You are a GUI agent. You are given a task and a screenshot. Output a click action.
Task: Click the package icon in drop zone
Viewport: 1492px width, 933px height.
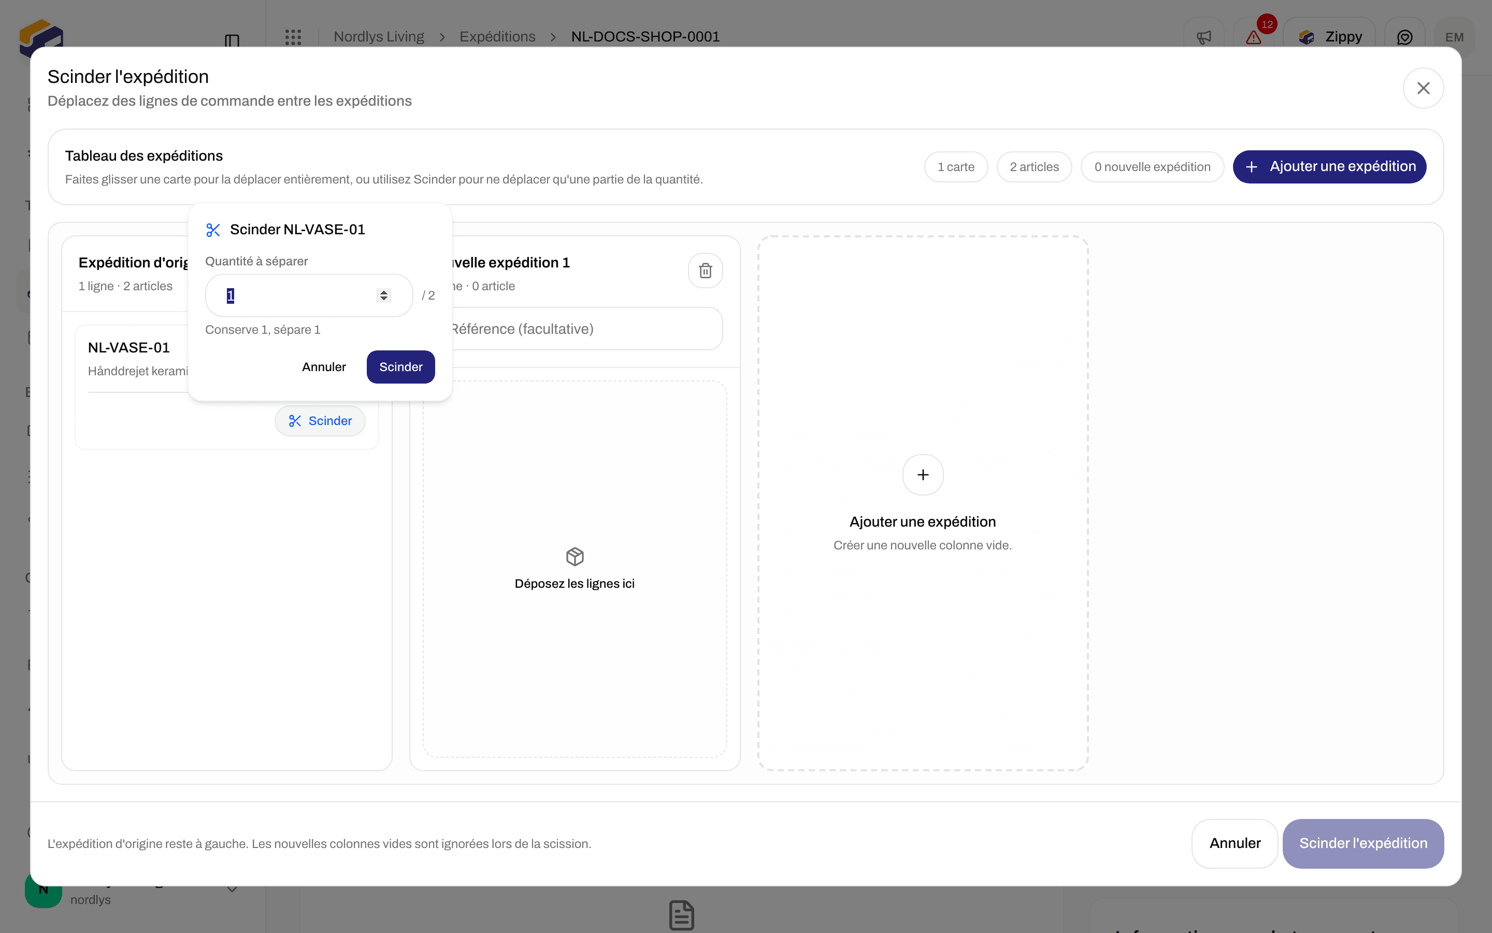(575, 557)
